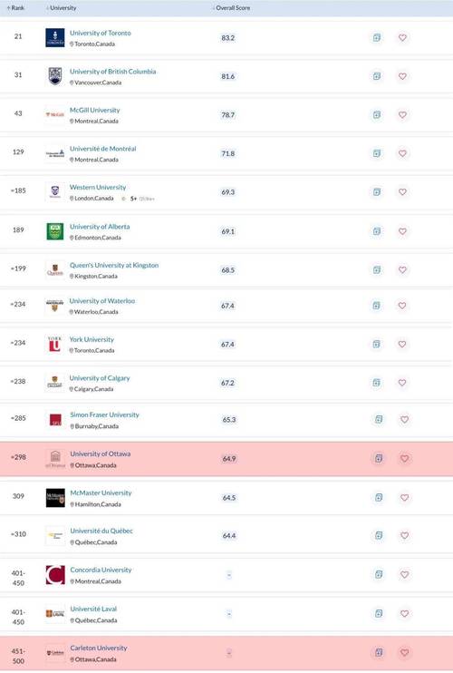Sort the table by Rank column
This screenshot has height=673, width=453.
(16, 8)
